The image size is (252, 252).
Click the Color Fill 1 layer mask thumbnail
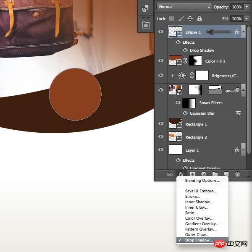(195, 60)
